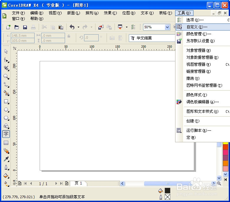Expand the Application launcher dropdown arrow
The height and width of the screenshot is (202, 230).
point(127,27)
